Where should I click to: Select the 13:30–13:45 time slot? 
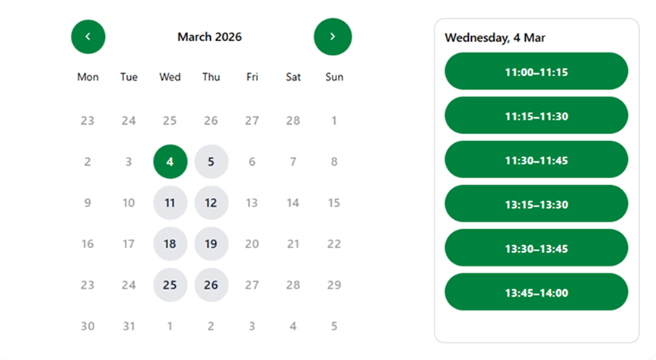(536, 248)
